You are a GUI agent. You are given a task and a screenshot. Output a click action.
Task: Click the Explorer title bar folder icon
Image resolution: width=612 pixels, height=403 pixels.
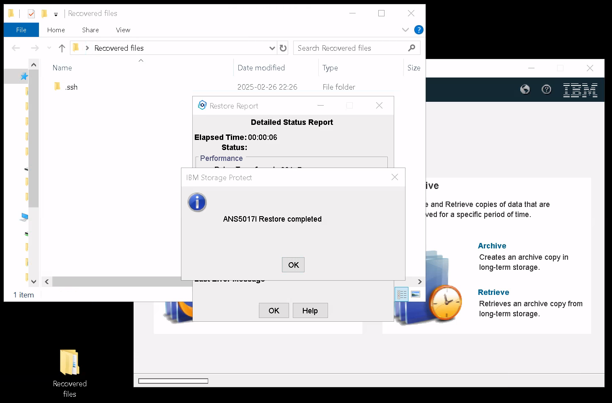pos(11,13)
